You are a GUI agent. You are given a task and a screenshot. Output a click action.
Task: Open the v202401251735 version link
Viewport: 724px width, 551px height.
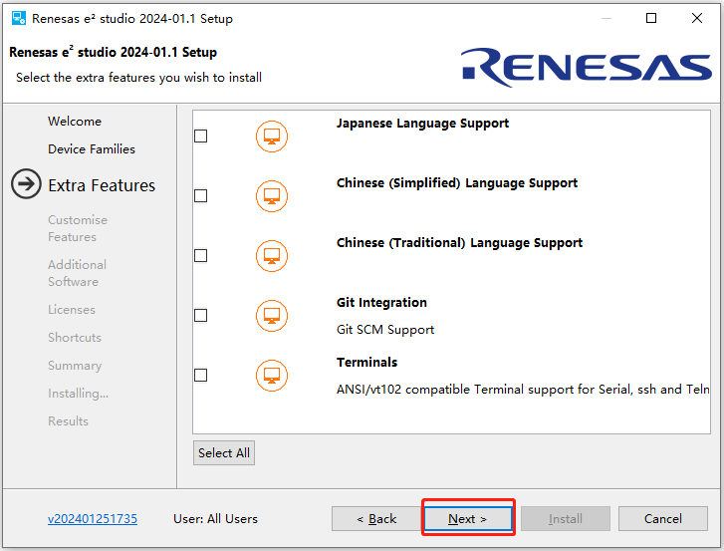tap(93, 519)
